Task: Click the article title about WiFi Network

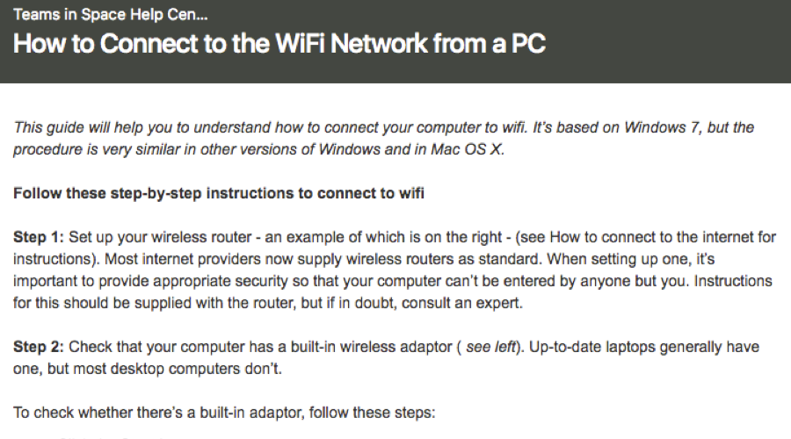Action: click(279, 44)
